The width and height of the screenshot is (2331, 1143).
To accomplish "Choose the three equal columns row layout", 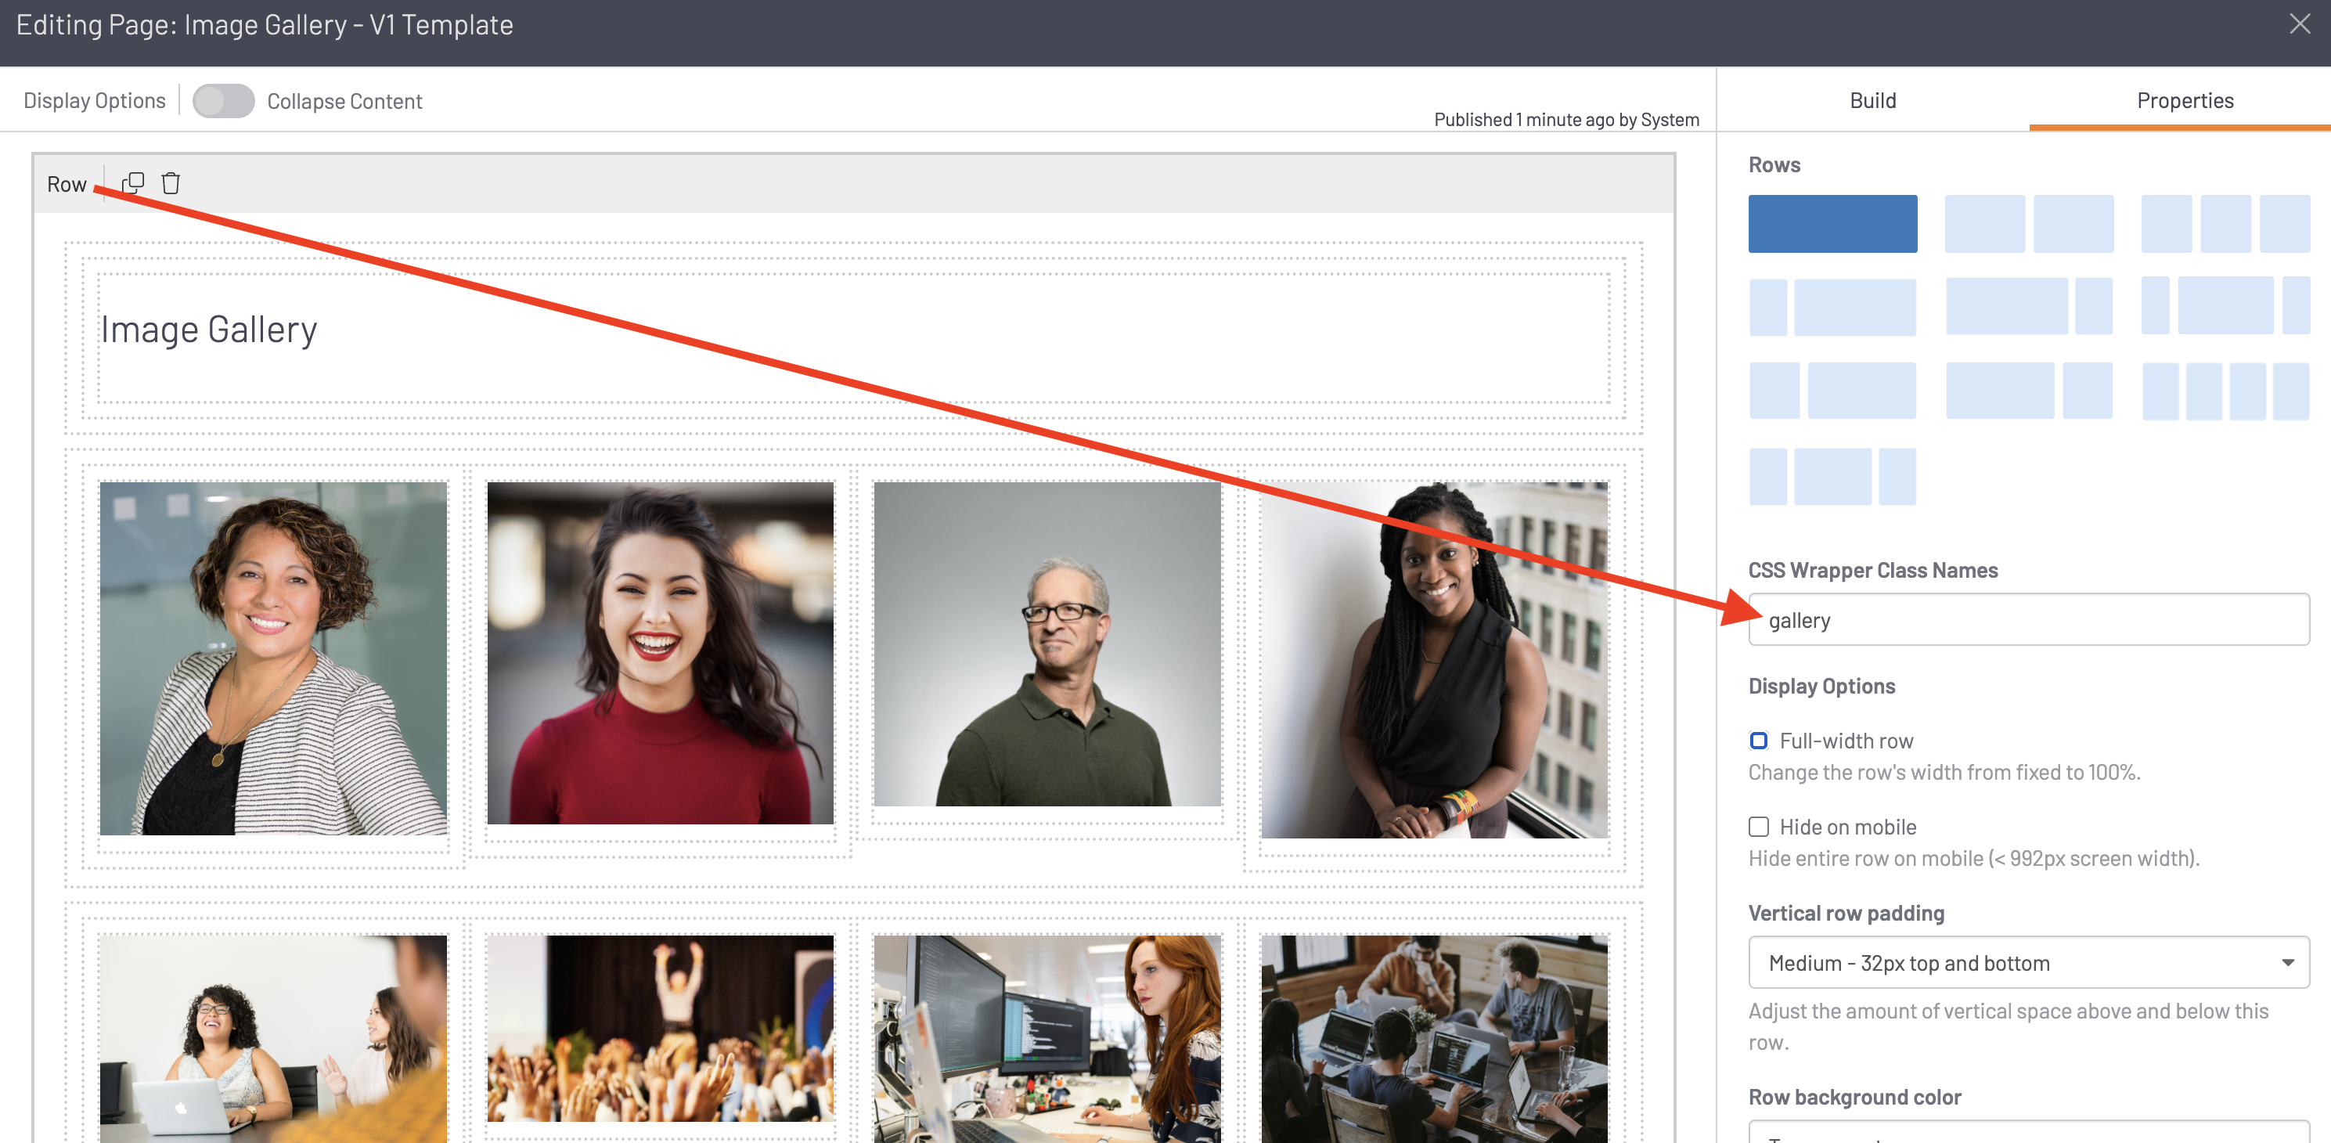I will (x=2225, y=224).
